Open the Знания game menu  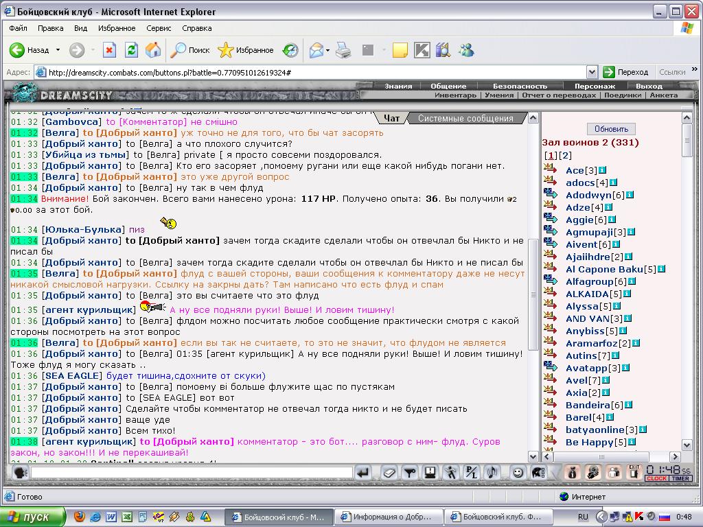tap(398, 86)
